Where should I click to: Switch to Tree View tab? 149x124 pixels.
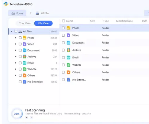click(x=25, y=23)
